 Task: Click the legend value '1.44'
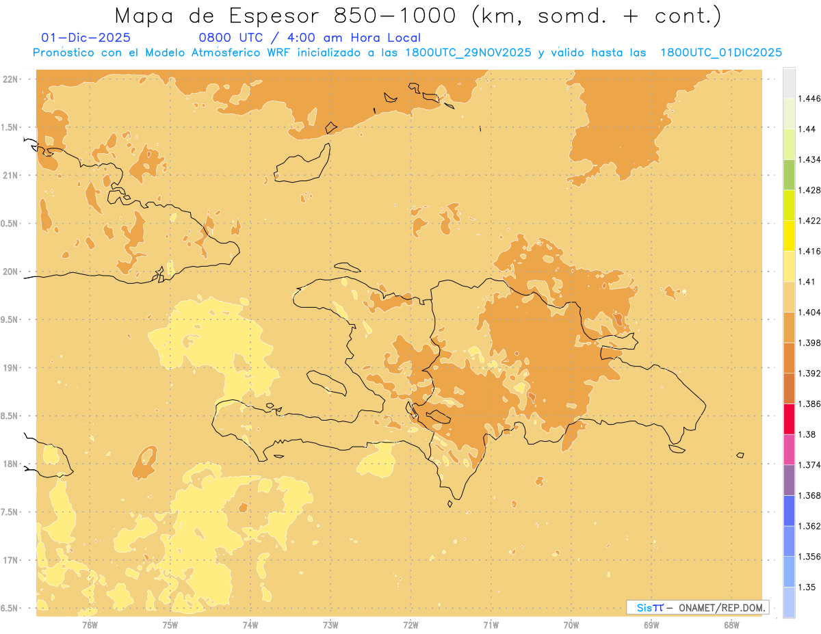point(807,129)
